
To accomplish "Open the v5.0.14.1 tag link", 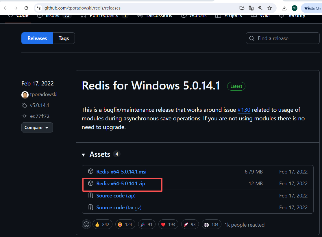I will (x=40, y=105).
